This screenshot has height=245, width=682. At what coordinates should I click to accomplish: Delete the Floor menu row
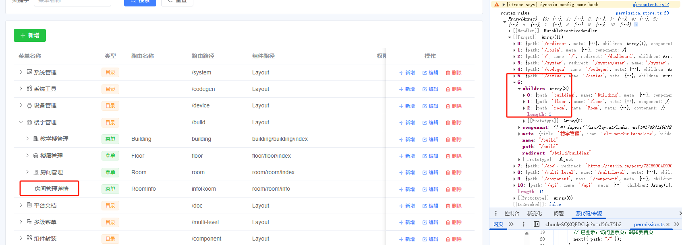tap(454, 156)
